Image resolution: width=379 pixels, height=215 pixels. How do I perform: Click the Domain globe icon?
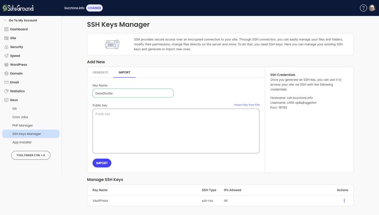(6, 73)
